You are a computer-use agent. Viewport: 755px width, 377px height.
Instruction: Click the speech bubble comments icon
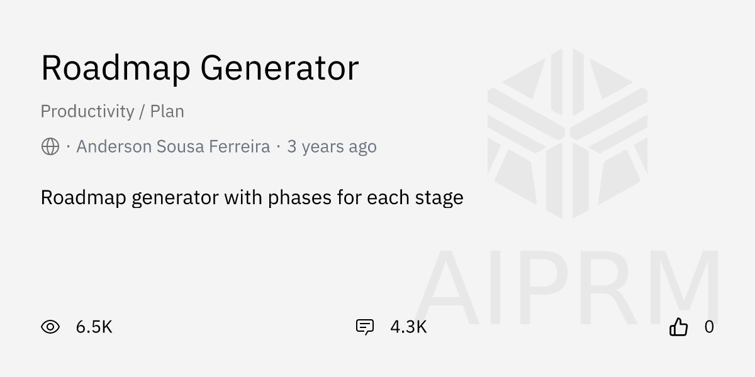[x=365, y=327]
